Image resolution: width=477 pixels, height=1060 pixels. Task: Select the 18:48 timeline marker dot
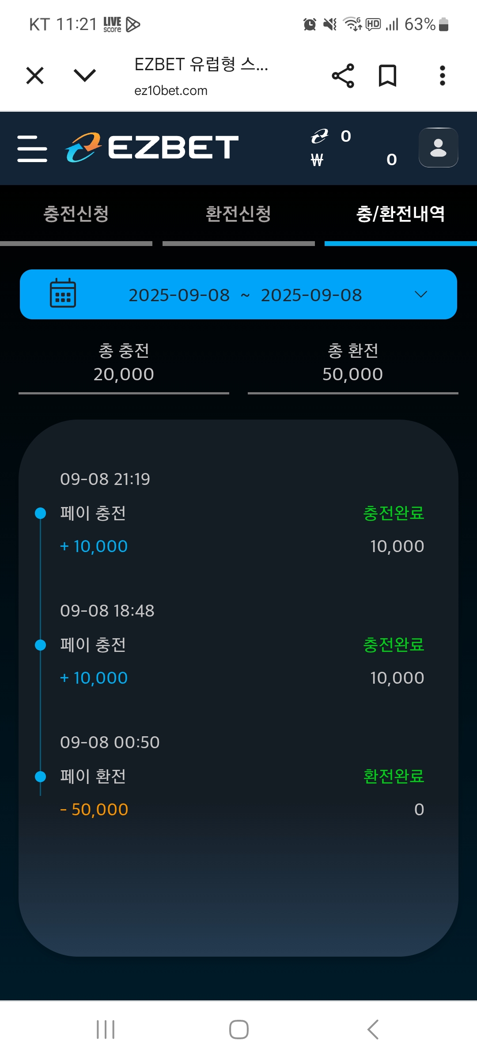(40, 645)
